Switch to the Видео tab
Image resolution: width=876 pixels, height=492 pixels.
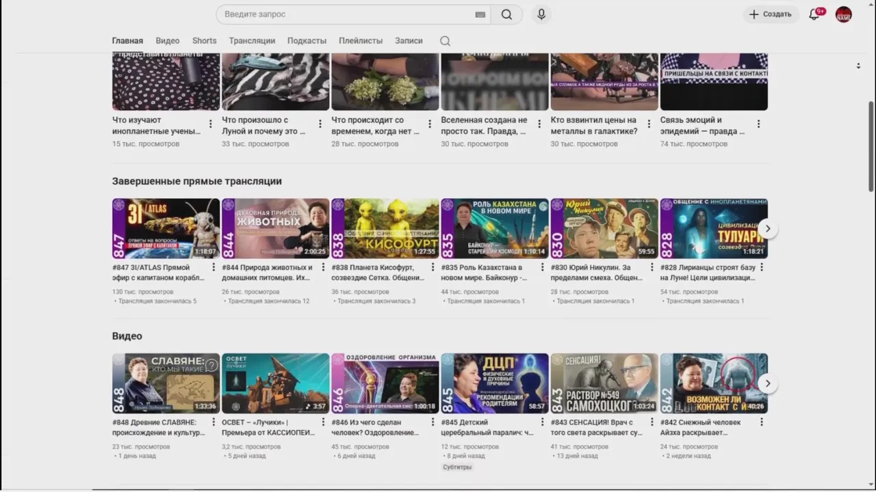(x=168, y=41)
